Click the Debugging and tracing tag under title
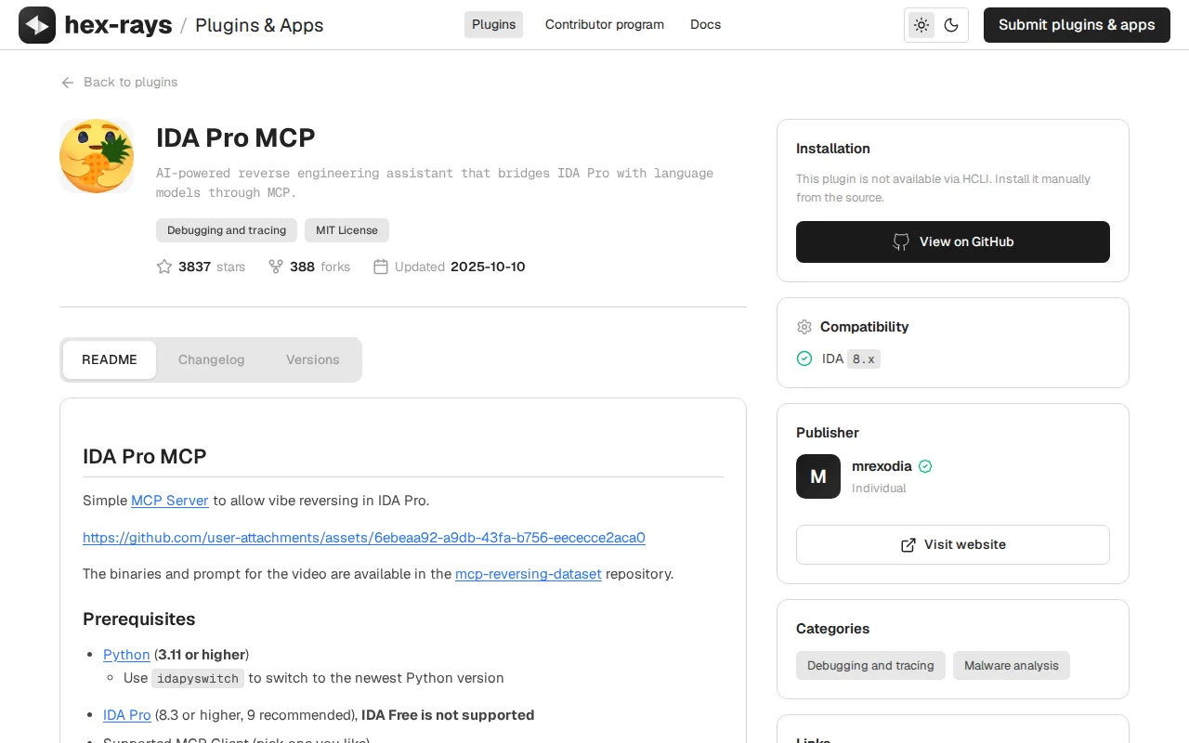1189x743 pixels. tap(227, 230)
